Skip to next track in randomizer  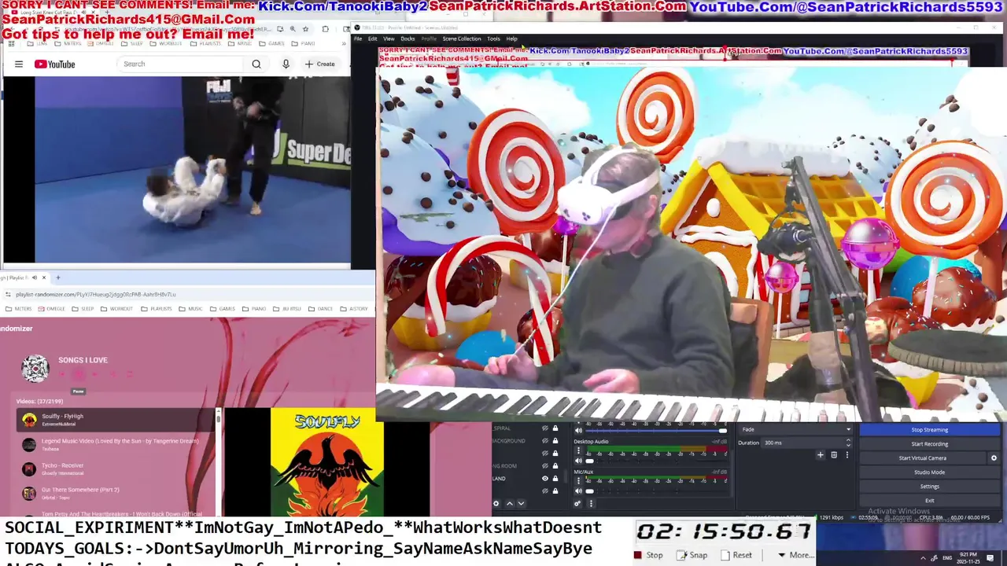tap(94, 374)
